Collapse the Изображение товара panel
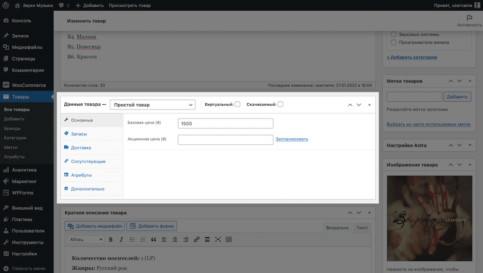The image size is (483, 273). (470, 164)
